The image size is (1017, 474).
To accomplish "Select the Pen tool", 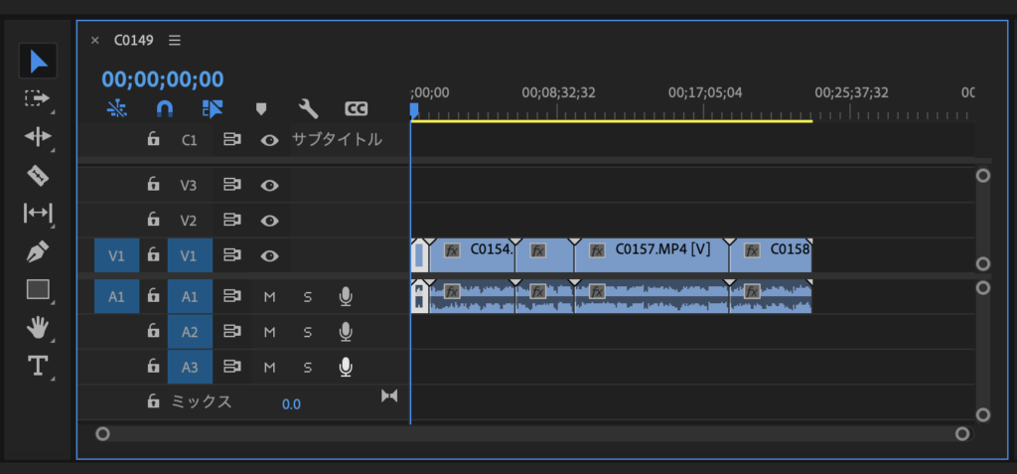I will pos(38,251).
